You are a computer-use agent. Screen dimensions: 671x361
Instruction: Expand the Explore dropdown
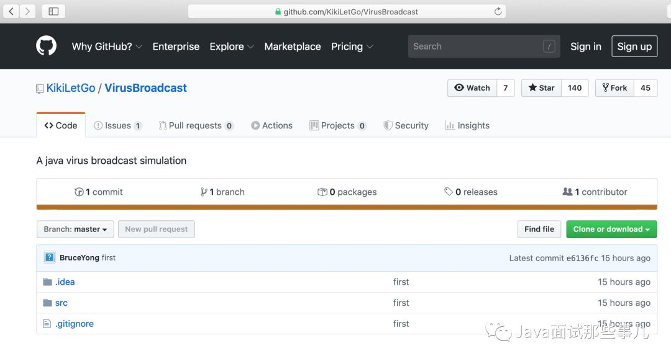pos(232,46)
